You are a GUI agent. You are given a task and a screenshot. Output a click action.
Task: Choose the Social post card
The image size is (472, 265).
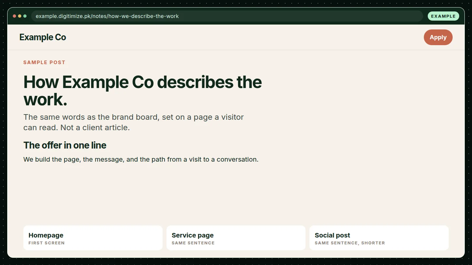(x=379, y=238)
